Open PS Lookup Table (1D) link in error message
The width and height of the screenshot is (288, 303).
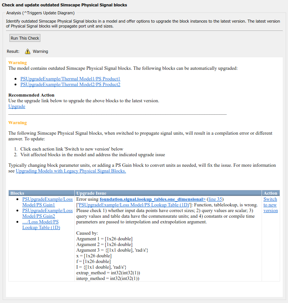click(x=134, y=205)
